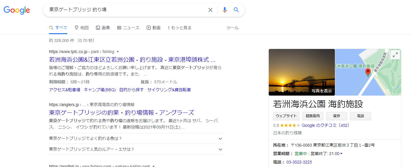This screenshot has width=411, height=167.
Task: Click the 日本の釣り桟橋 category text
Action: [287, 133]
